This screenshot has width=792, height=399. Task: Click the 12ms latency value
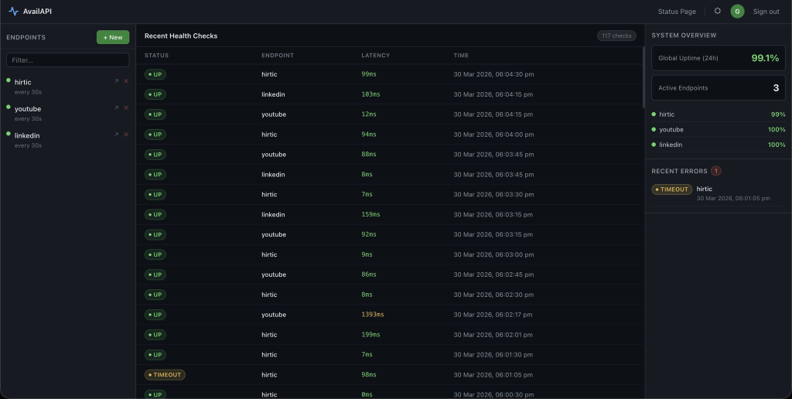[x=369, y=114]
